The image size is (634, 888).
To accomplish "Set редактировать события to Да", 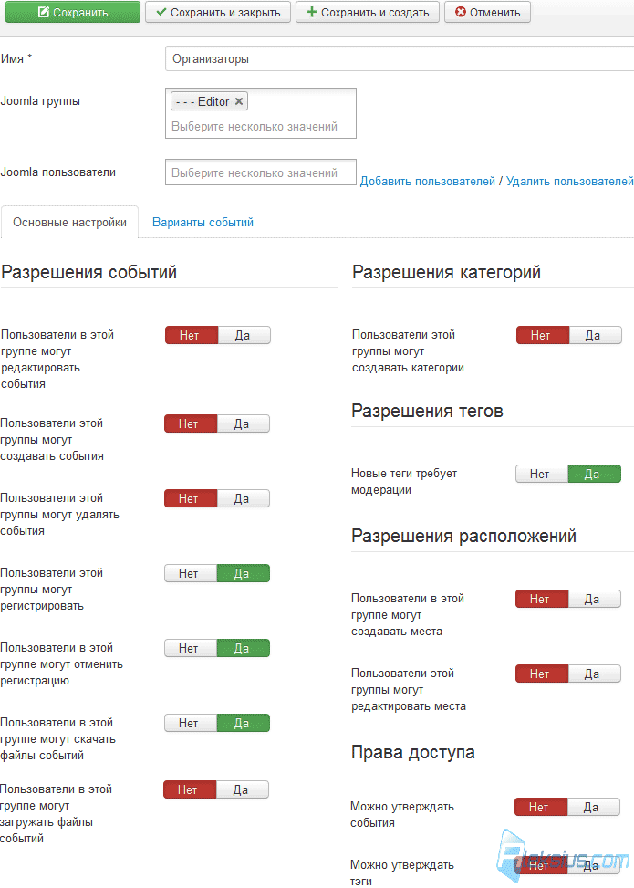I will pyautogui.click(x=244, y=335).
